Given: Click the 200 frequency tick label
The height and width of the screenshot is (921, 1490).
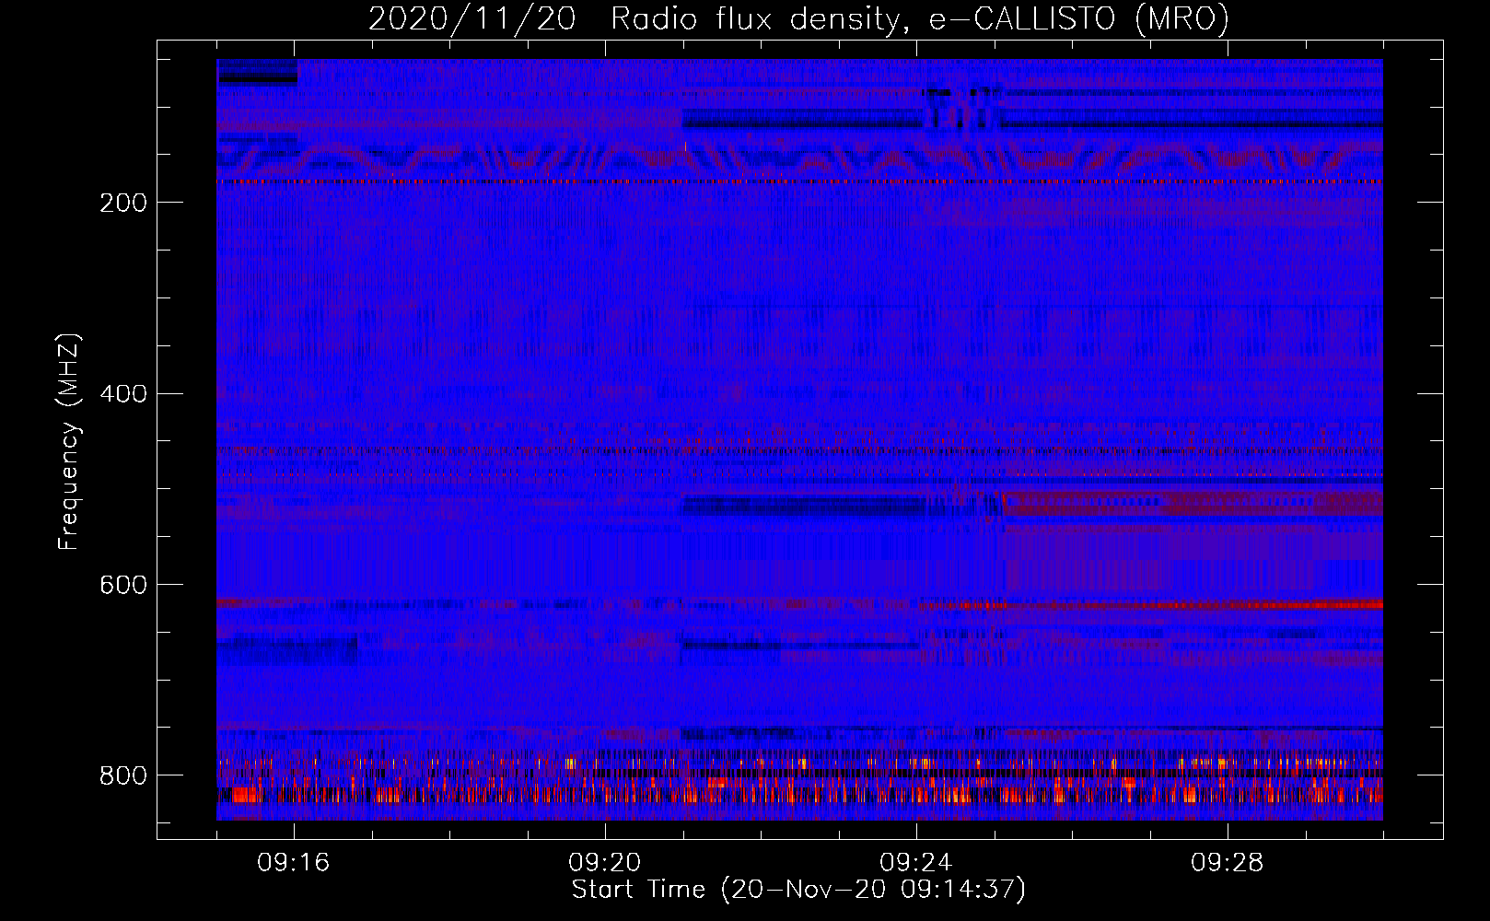Looking at the screenshot, I should point(122,203).
